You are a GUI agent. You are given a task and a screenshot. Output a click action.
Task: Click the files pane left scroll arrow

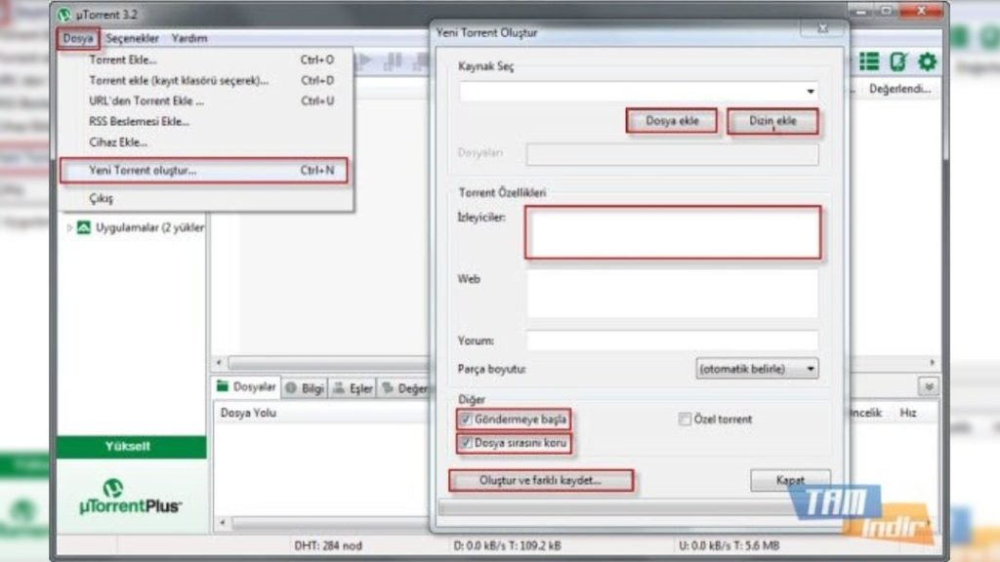(x=222, y=523)
